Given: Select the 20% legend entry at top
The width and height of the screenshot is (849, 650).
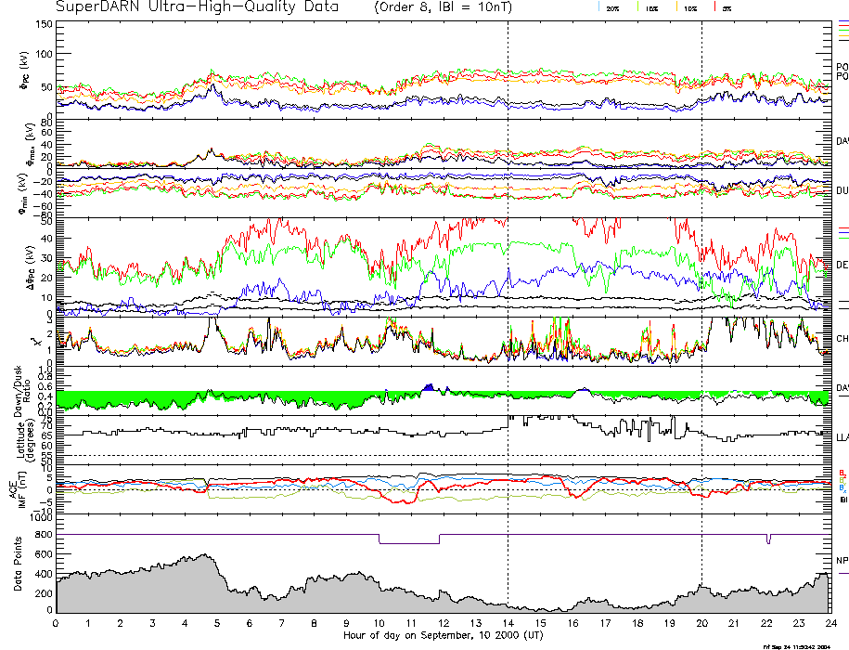Looking at the screenshot, I should tap(613, 7).
